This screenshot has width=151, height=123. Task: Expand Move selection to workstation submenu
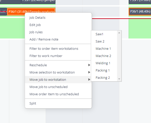pos(89,72)
